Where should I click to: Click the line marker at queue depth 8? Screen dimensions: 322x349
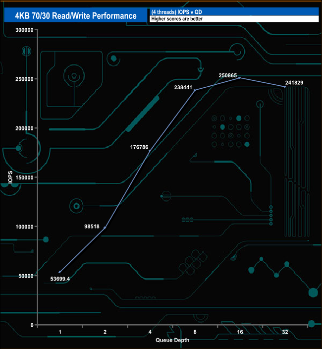point(195,90)
